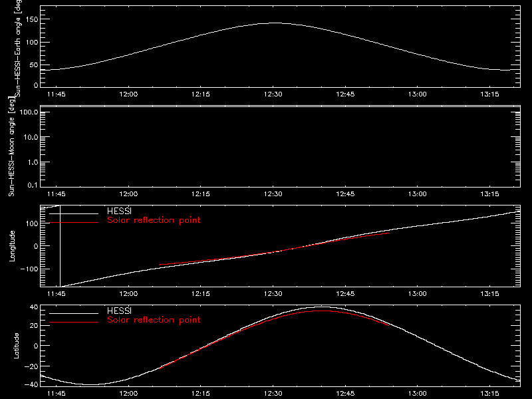The height and width of the screenshot is (399, 532).
Task: Click the 11:45 time label under Moon angle plot
Action: pos(57,194)
